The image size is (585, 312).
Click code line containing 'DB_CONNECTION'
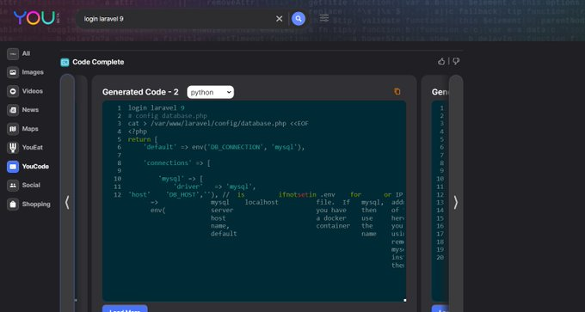[x=224, y=147]
